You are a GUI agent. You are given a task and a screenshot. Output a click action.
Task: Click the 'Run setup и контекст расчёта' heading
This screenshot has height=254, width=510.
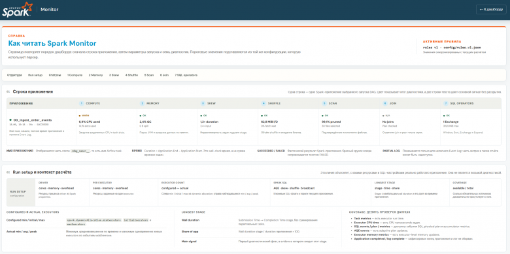point(42,172)
